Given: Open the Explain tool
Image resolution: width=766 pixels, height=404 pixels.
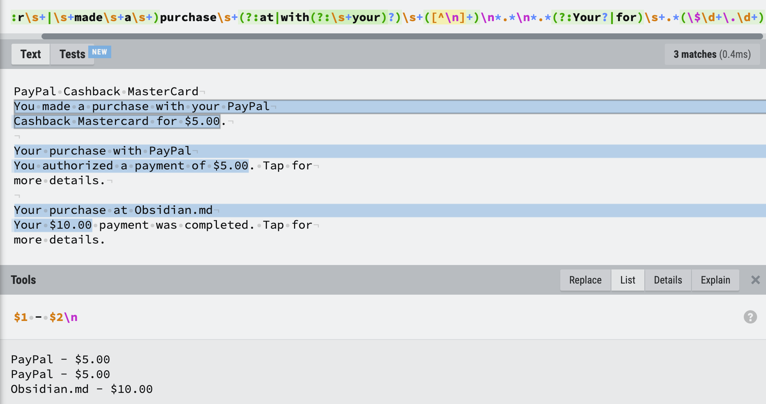Looking at the screenshot, I should click(x=716, y=280).
